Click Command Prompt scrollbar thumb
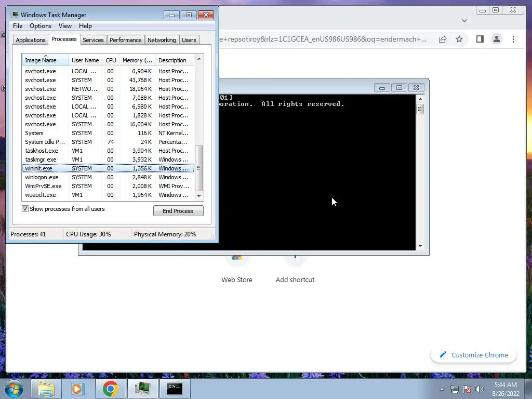The image size is (532, 399). click(x=420, y=109)
